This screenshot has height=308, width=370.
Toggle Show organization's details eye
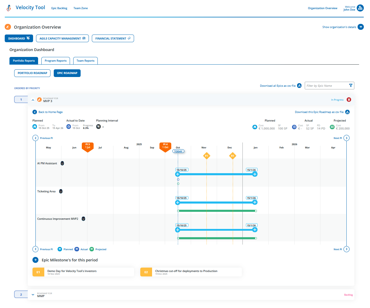[361, 27]
